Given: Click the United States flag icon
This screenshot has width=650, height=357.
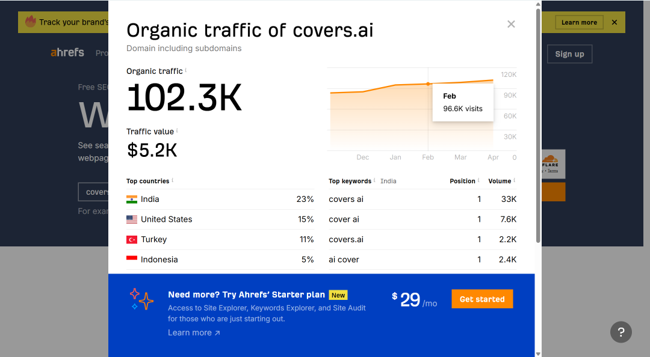Looking at the screenshot, I should (132, 219).
